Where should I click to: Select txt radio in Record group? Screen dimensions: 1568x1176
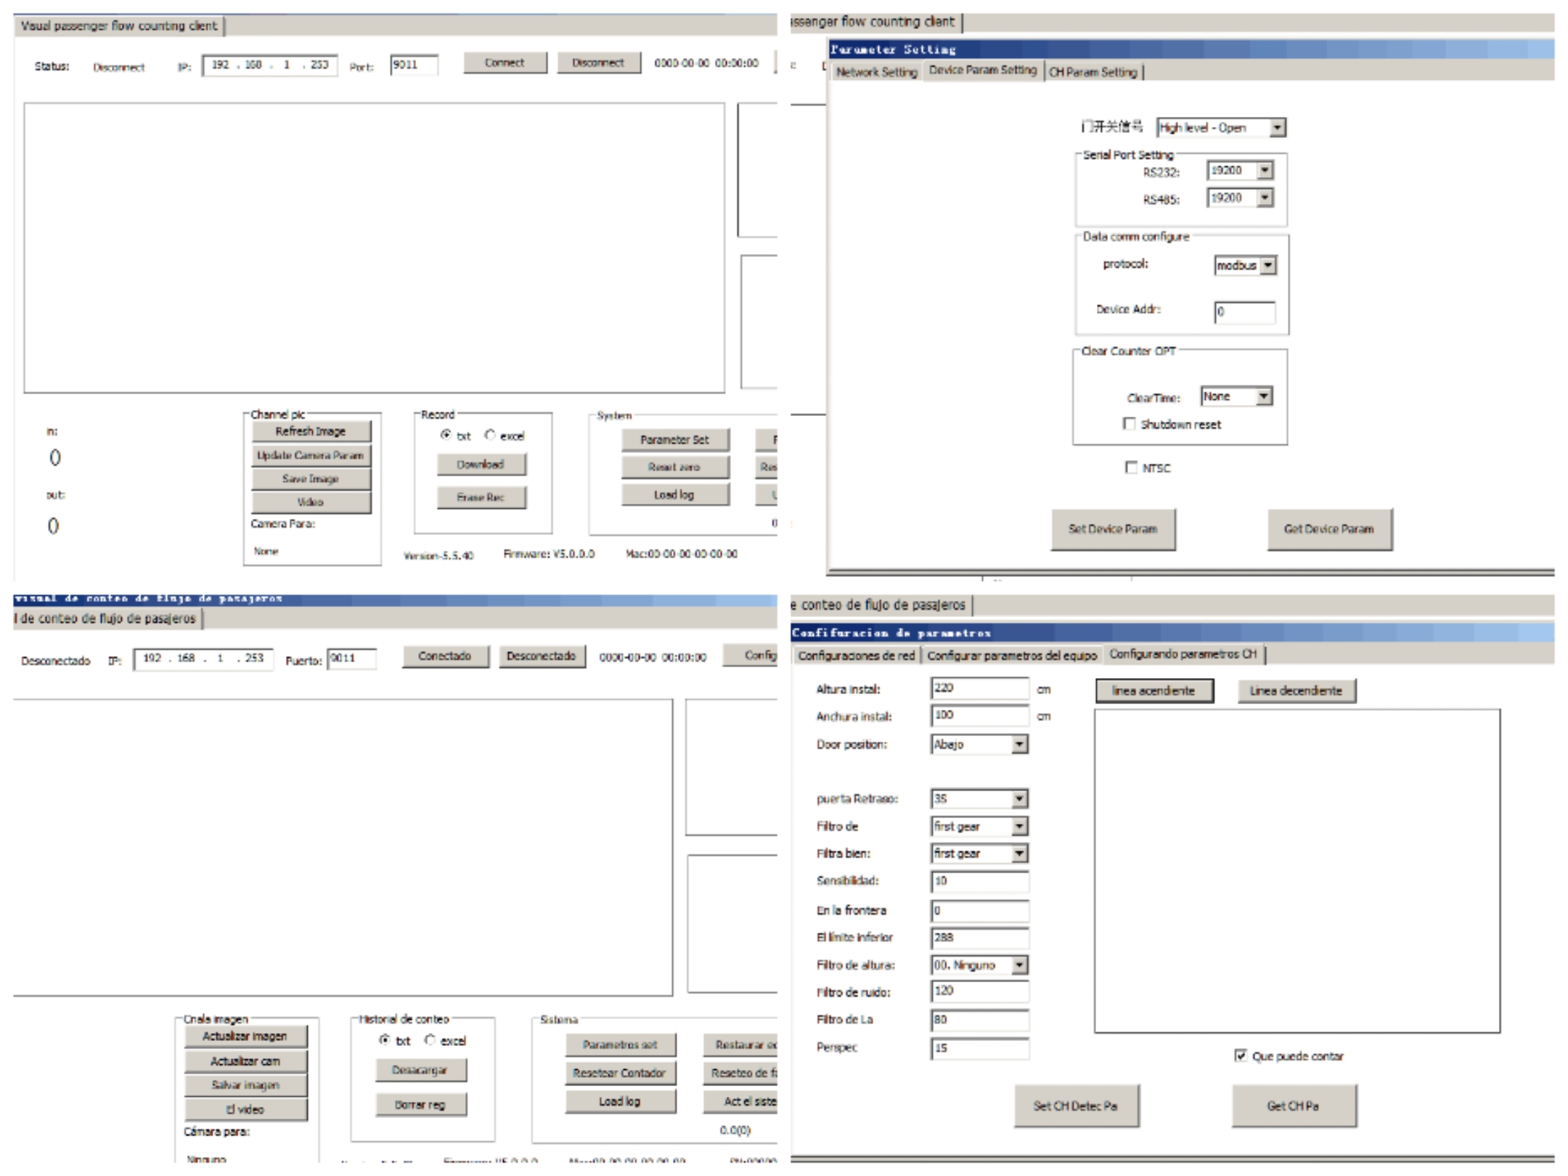tap(446, 435)
